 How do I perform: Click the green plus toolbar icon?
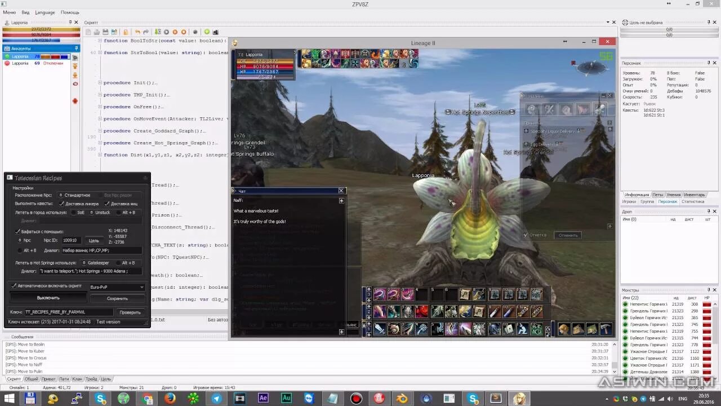coord(207,32)
